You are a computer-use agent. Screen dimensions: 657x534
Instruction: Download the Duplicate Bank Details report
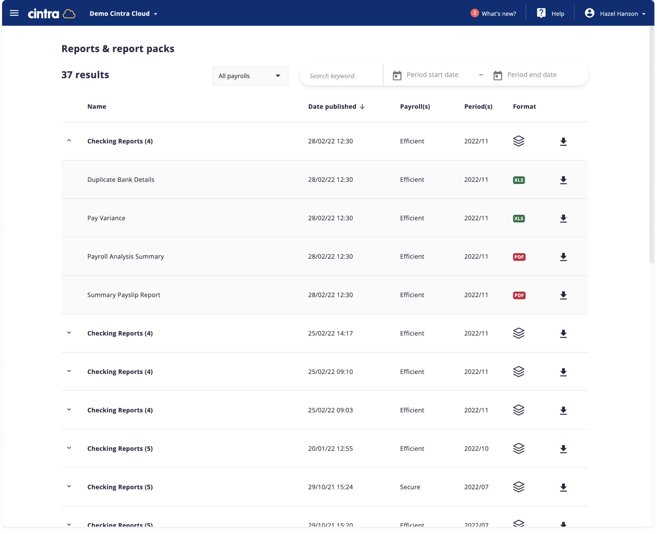[563, 180]
